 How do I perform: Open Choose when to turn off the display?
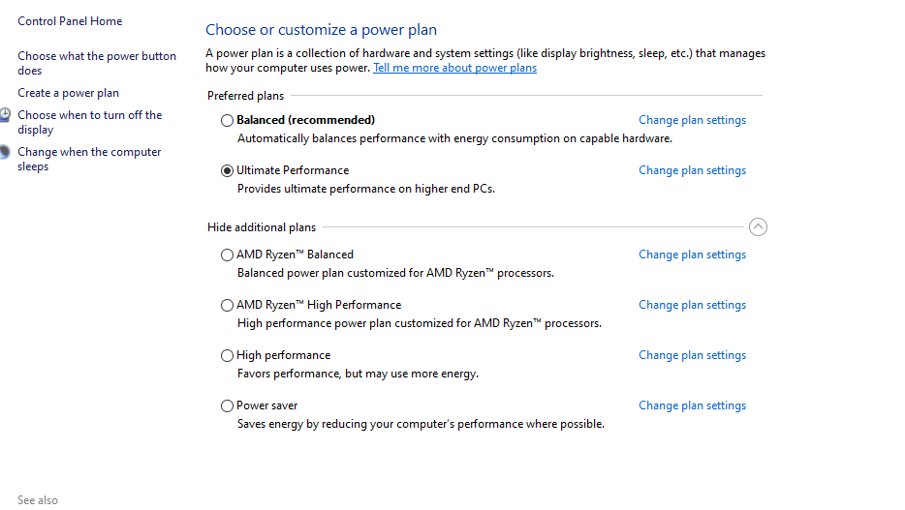89,122
